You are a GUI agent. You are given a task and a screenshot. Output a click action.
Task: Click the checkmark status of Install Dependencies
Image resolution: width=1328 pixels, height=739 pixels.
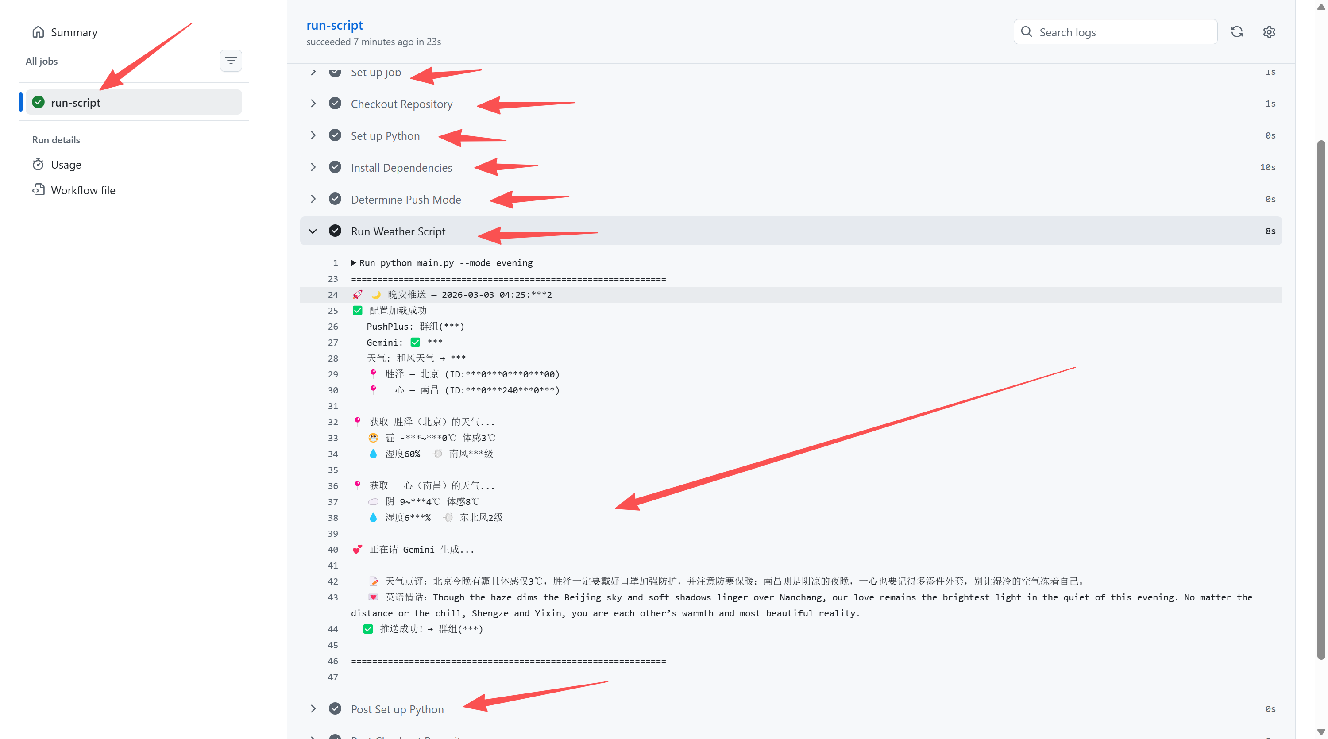335,167
